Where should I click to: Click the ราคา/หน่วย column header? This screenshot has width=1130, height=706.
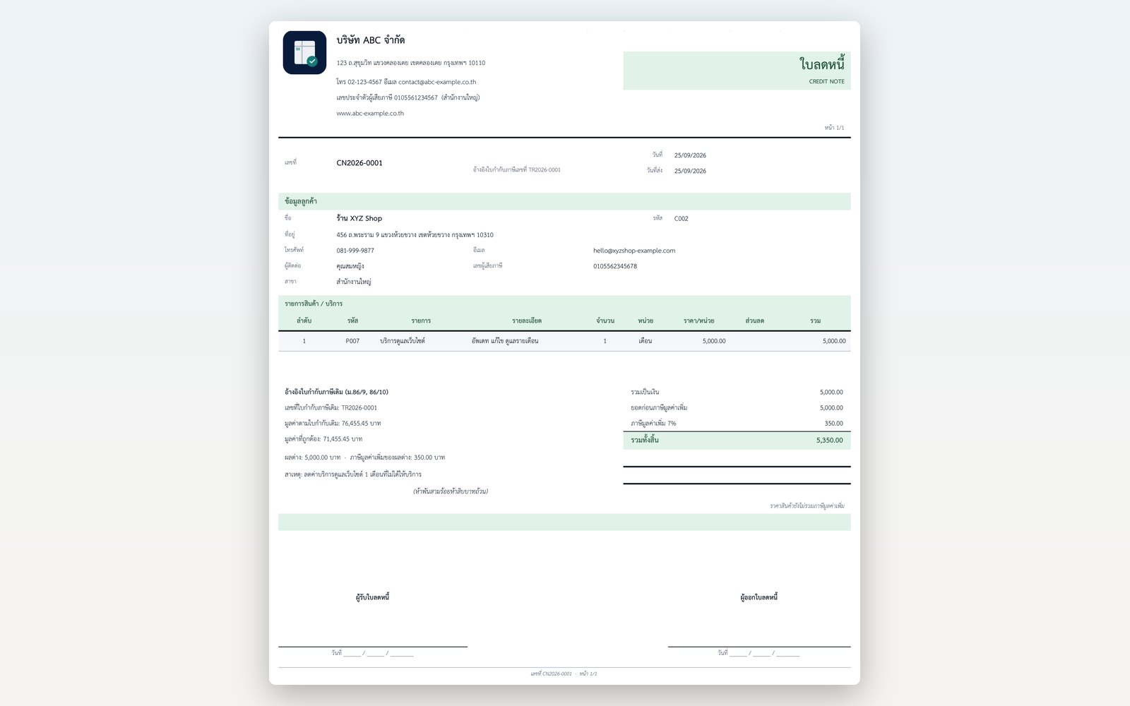[x=698, y=321]
